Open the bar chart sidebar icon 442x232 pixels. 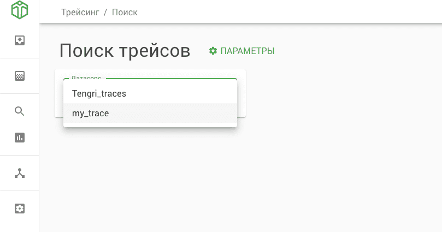(20, 138)
